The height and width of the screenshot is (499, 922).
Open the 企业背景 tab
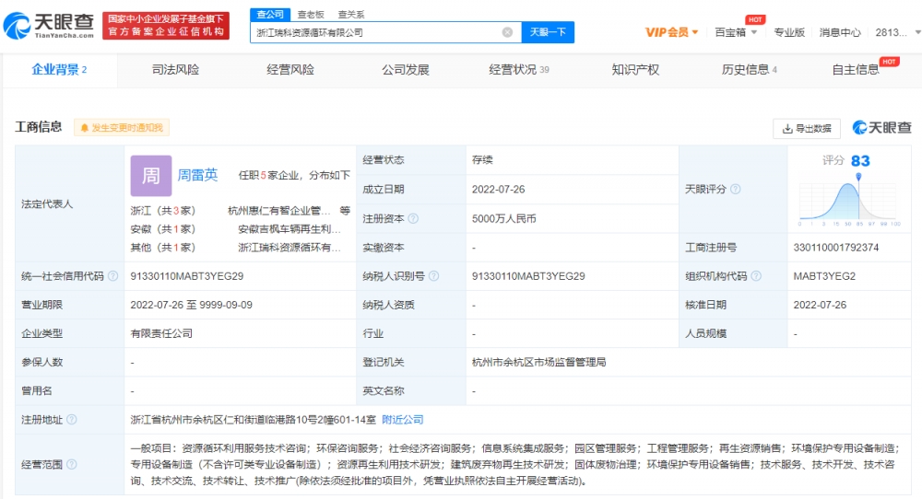click(59, 70)
